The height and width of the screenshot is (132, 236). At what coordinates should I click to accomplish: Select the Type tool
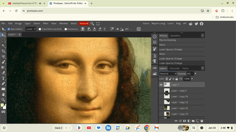(3, 78)
